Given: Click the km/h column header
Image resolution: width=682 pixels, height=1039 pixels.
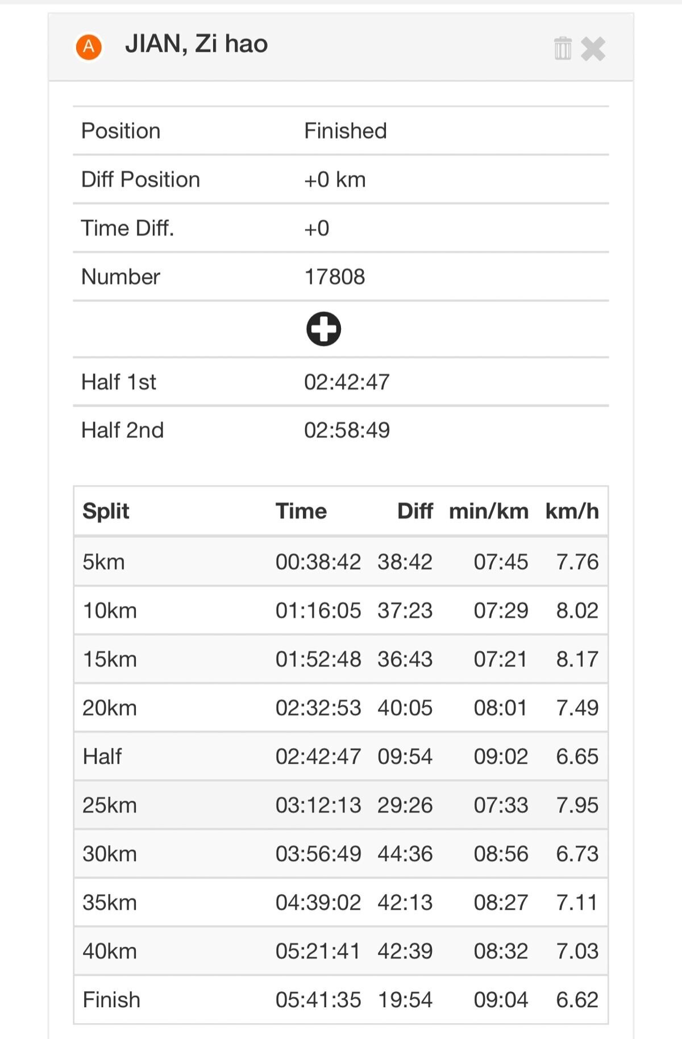Looking at the screenshot, I should tap(572, 511).
